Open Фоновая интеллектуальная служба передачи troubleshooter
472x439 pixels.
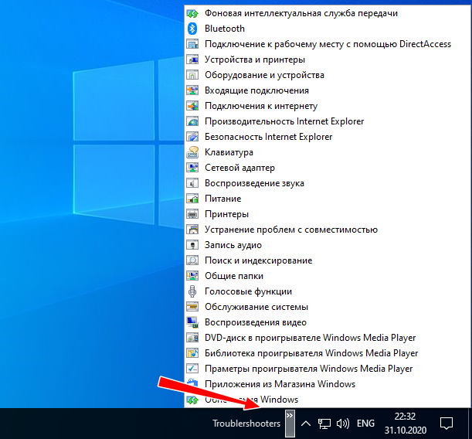tap(301, 13)
